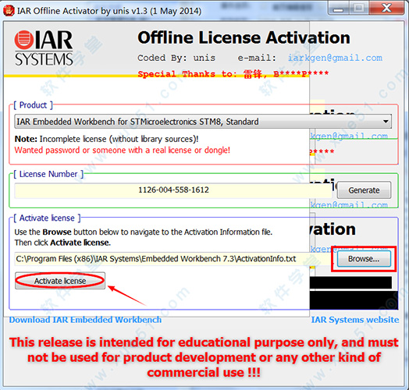Open the Browse... file dialog button
The image size is (409, 390).
point(364,259)
